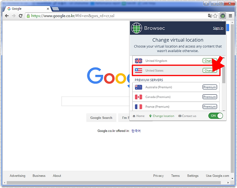Click the browser forward arrow
Screen dimensions: 237x188
click(x=14, y=16)
